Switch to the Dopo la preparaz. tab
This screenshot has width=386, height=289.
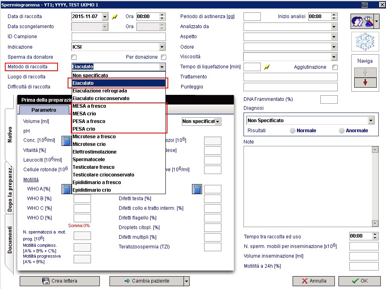click(10, 189)
